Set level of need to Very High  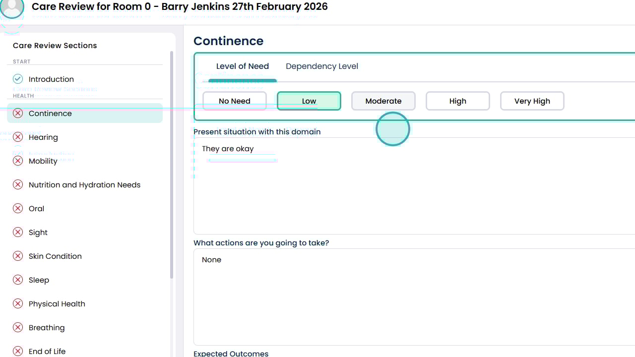[532, 101]
